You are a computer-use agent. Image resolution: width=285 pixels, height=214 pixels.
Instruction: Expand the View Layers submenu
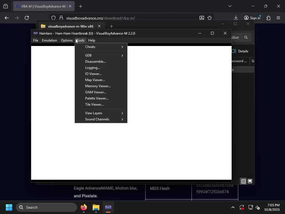[x=101, y=113]
